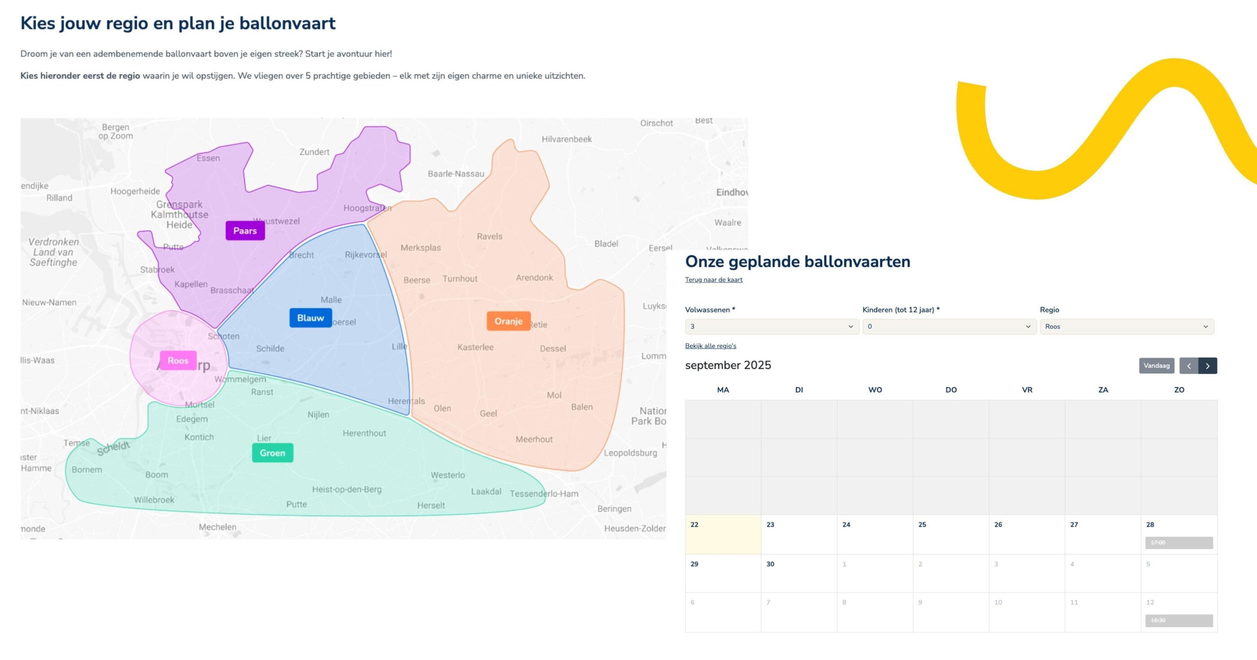This screenshot has width=1257, height=660.
Task: Select calendar day 24
Action: coord(875,534)
